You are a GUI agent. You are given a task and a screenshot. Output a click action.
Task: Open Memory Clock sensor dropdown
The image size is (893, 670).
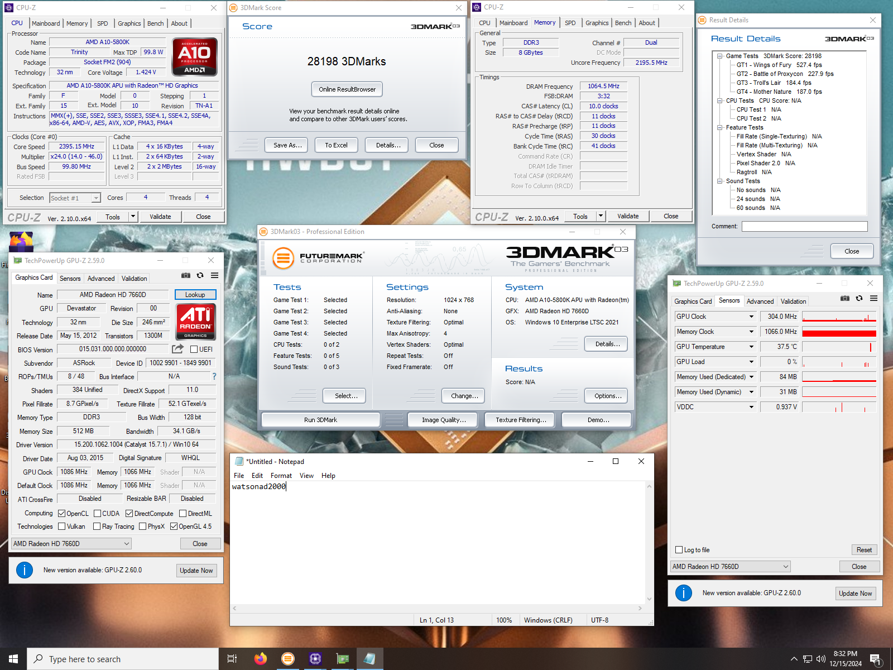[751, 332]
